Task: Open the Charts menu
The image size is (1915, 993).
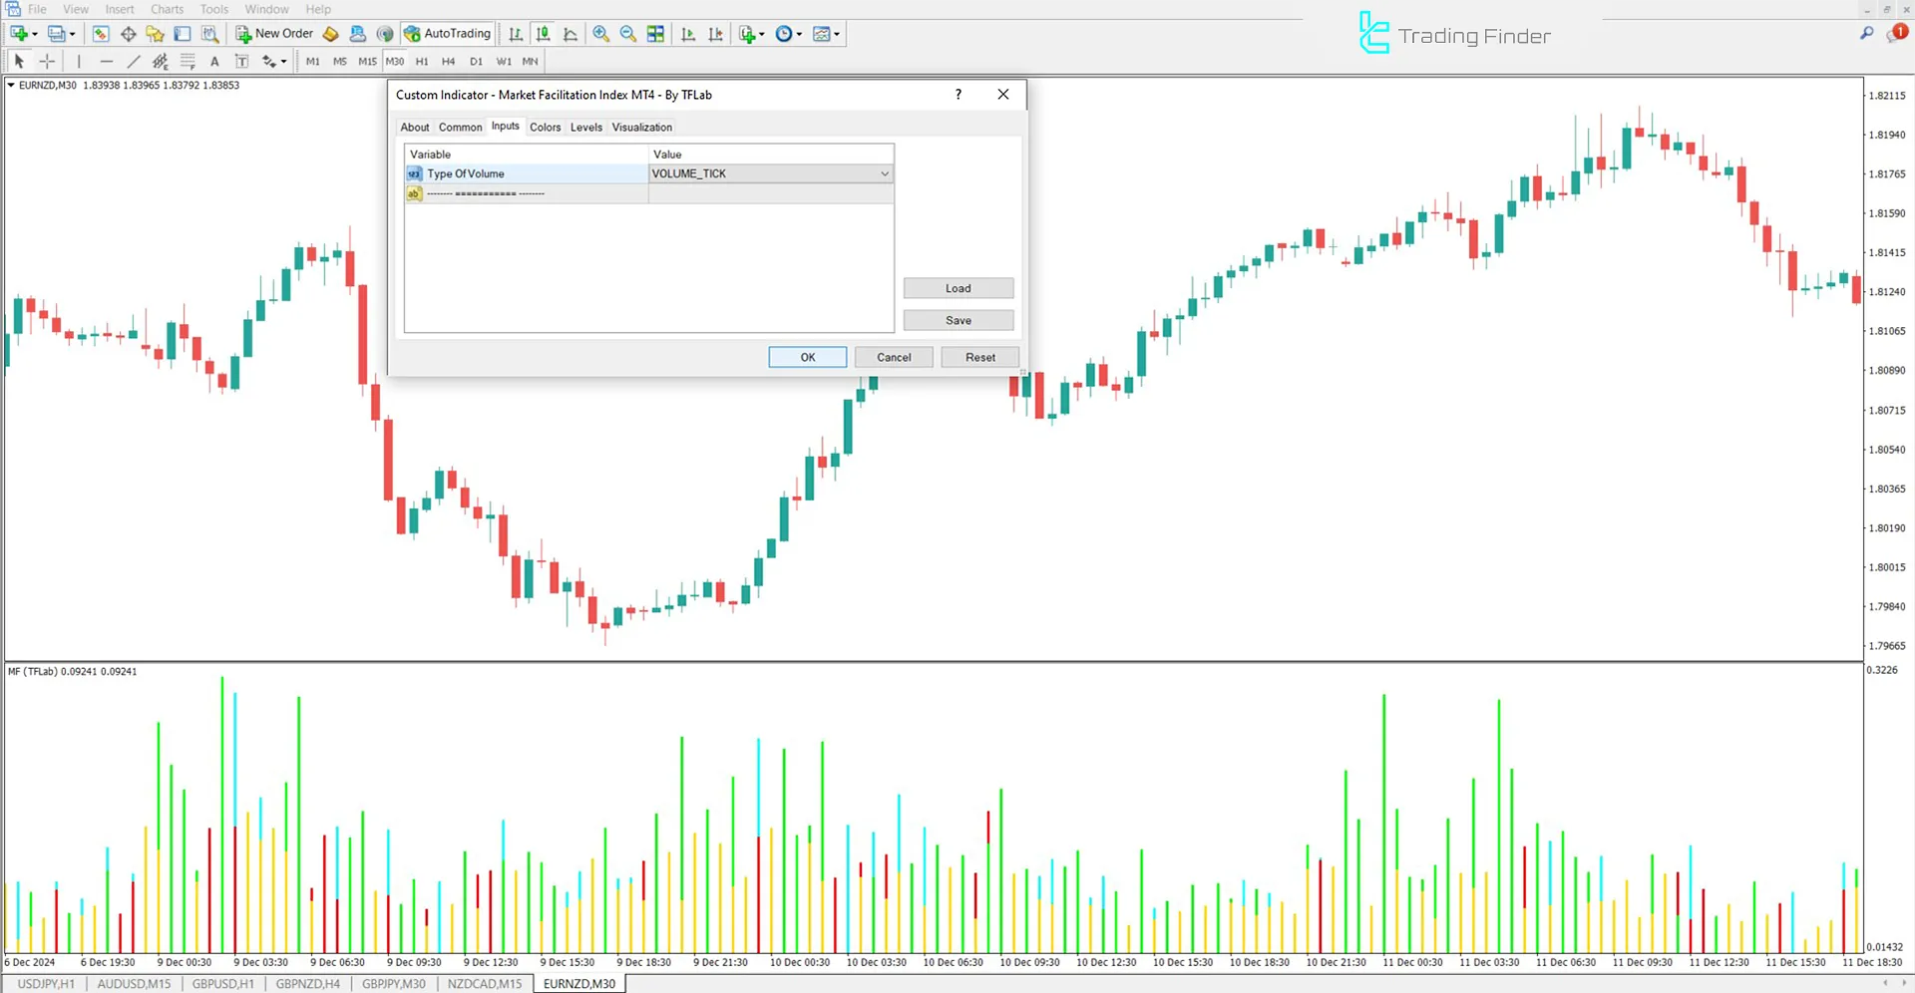Action: [166, 8]
